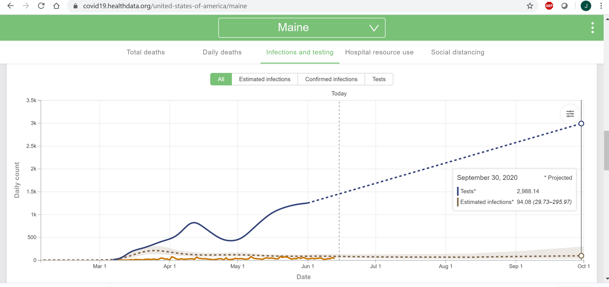Show only the Tests series

coord(379,79)
